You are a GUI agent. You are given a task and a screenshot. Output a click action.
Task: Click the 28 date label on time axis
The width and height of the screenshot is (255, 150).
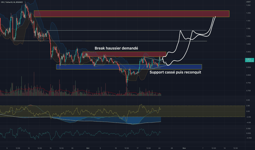pos(172,148)
